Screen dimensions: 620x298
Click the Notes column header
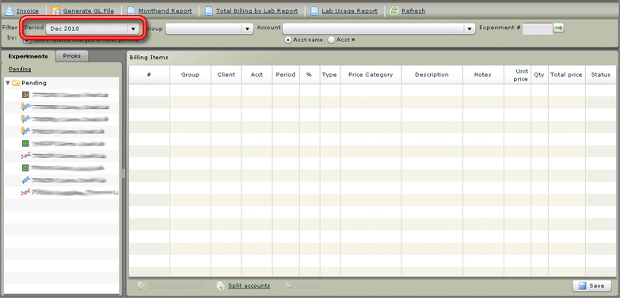(x=483, y=74)
